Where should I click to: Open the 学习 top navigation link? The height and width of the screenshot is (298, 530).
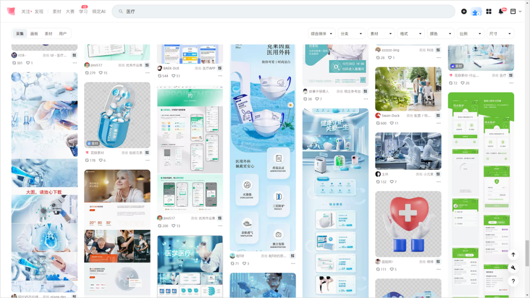(x=83, y=11)
